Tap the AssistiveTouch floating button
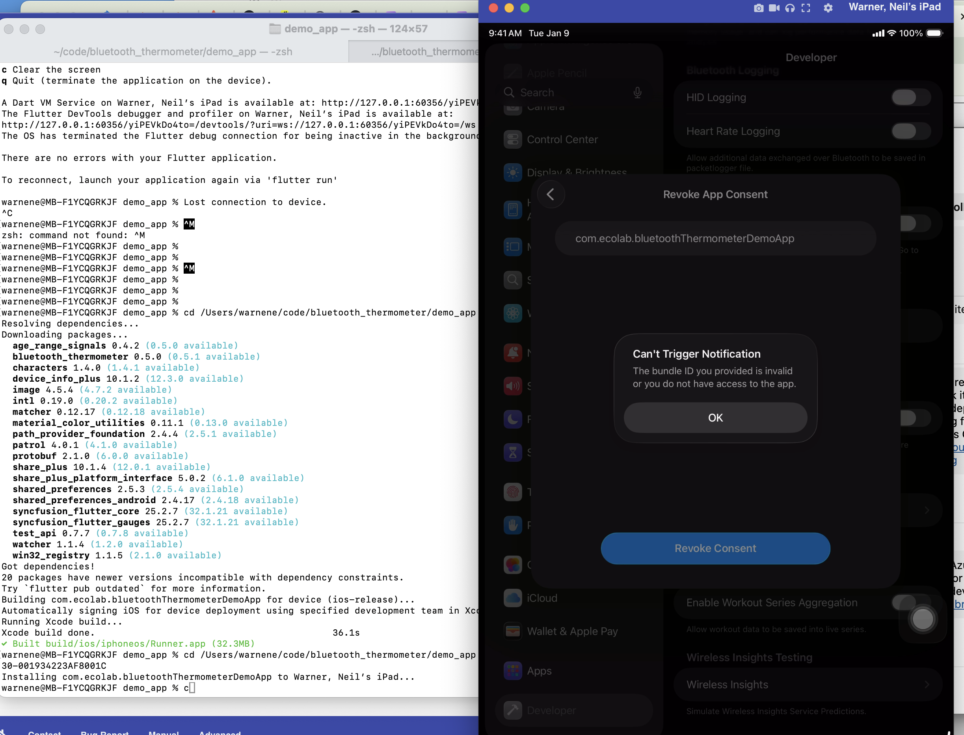 point(923,619)
